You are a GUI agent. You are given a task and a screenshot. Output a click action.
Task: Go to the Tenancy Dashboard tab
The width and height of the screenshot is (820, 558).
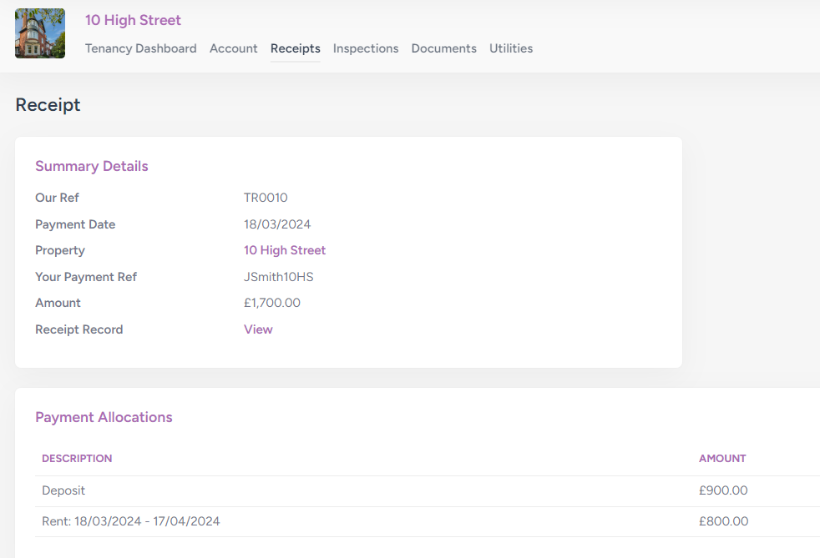coord(140,48)
